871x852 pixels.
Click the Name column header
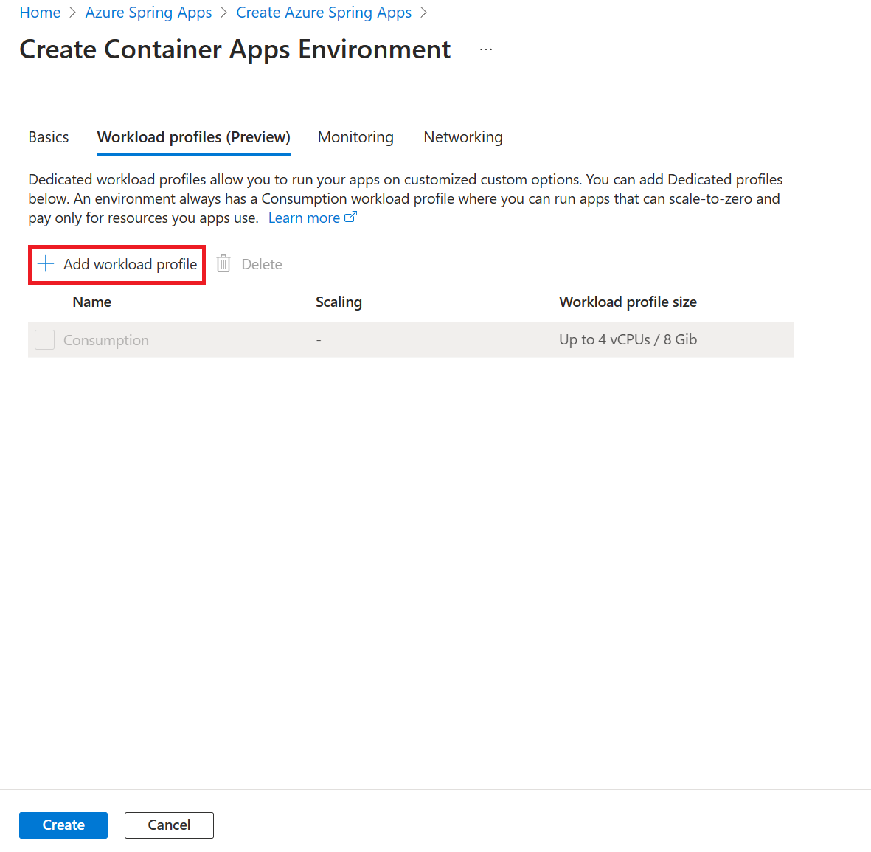(x=92, y=302)
